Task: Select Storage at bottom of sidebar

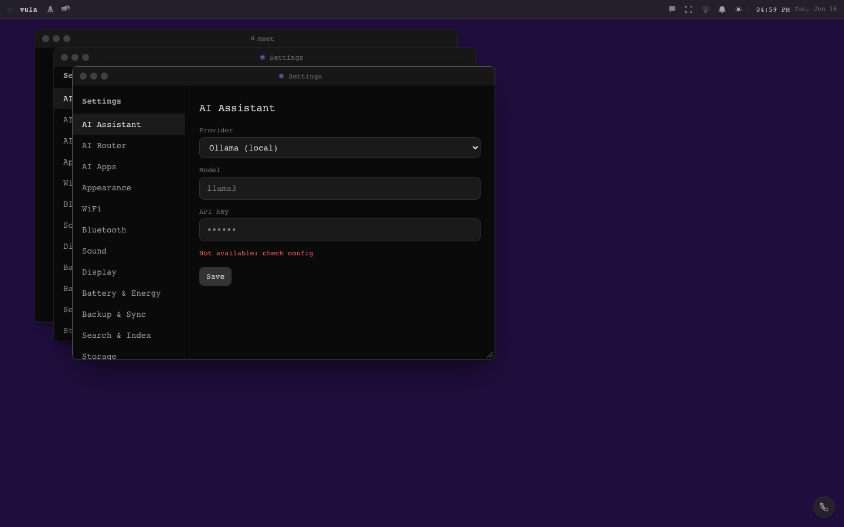Action: [129, 354]
